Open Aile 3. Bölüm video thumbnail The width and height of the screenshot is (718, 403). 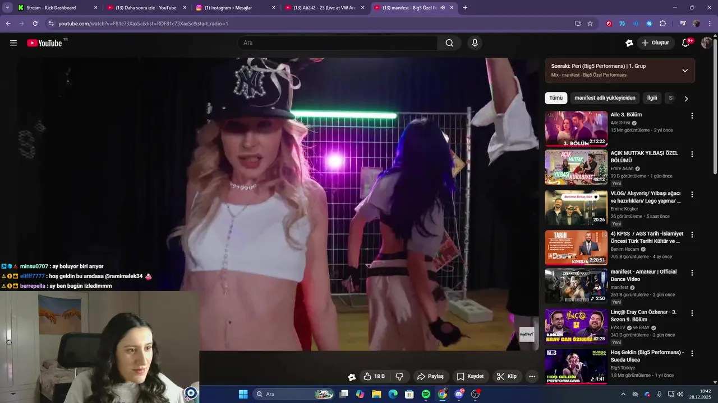tap(576, 129)
